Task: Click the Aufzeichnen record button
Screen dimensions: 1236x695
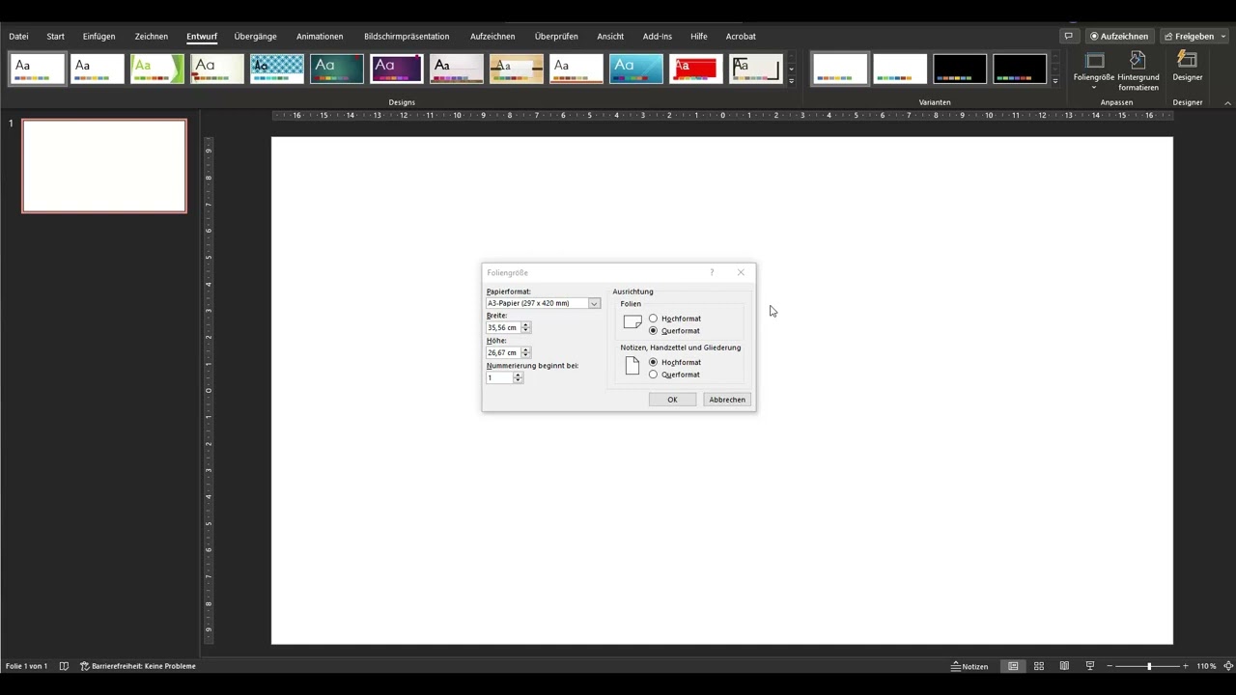Action: point(1119,36)
